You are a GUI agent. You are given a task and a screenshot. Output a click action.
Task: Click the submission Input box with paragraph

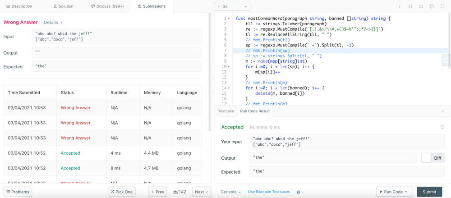tap(116, 37)
